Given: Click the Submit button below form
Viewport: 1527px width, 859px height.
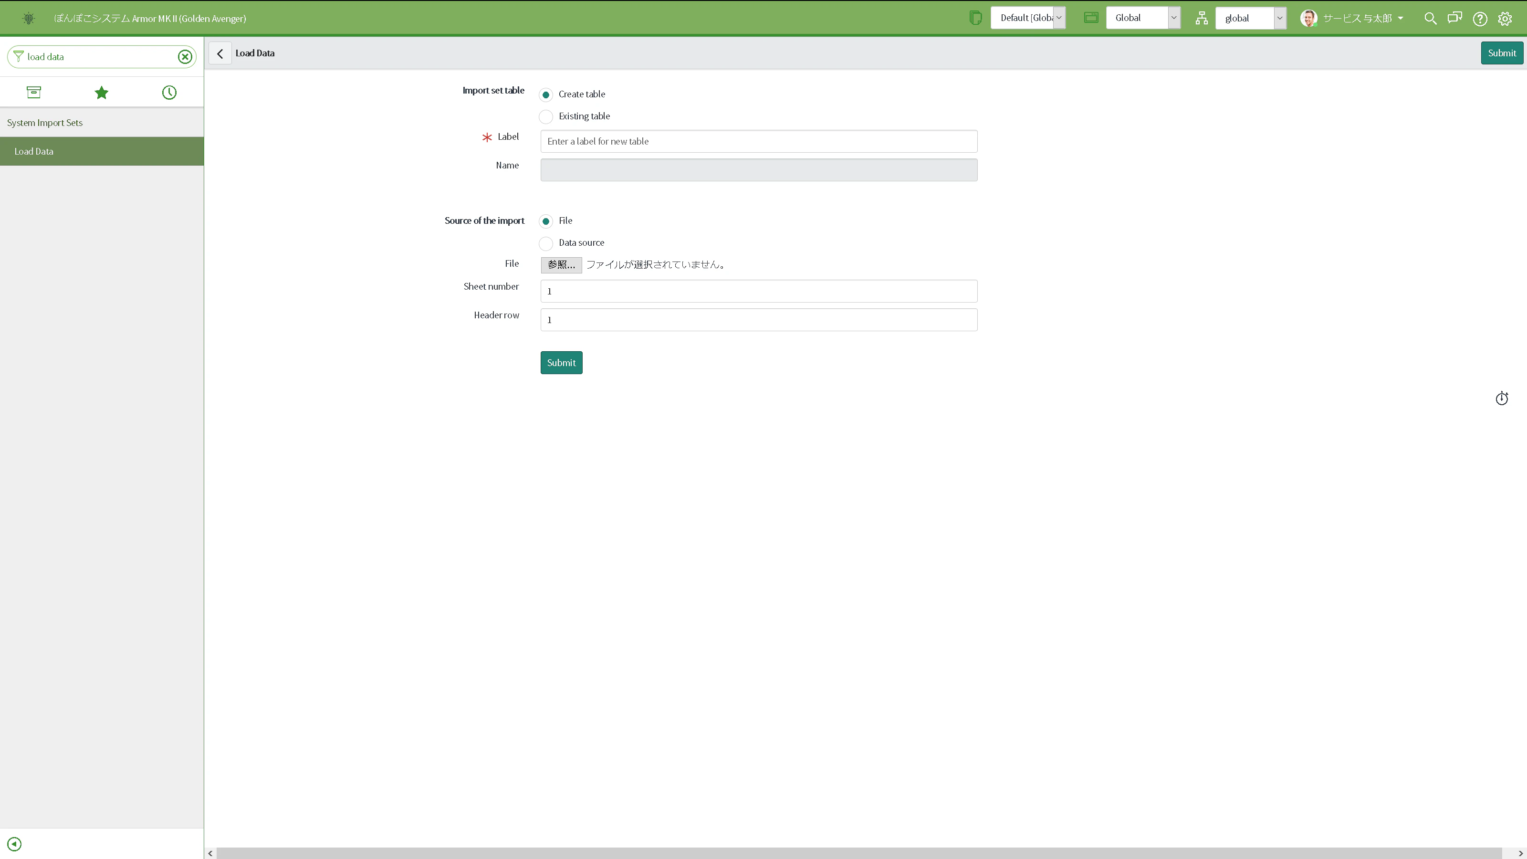Looking at the screenshot, I should click(x=561, y=363).
